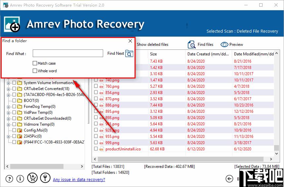Check the CRTubeGet Converted(18) checkbox
This screenshot has width=284, height=187.
coord(14,89)
